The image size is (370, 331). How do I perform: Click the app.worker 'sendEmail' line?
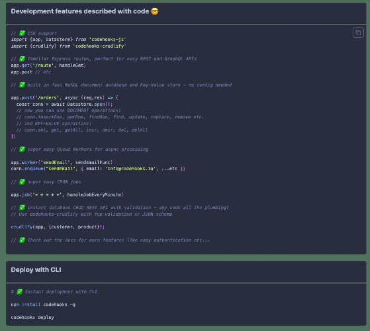[62, 163]
